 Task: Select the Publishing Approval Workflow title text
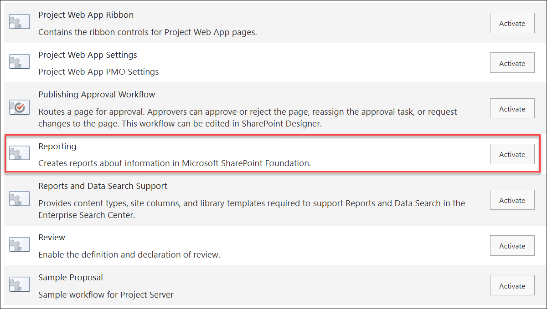pos(97,94)
